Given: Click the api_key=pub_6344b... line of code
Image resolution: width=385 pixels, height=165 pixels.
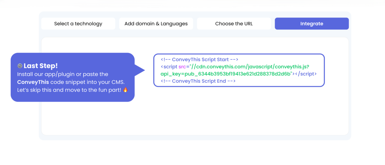Looking at the screenshot, I should tap(239, 74).
